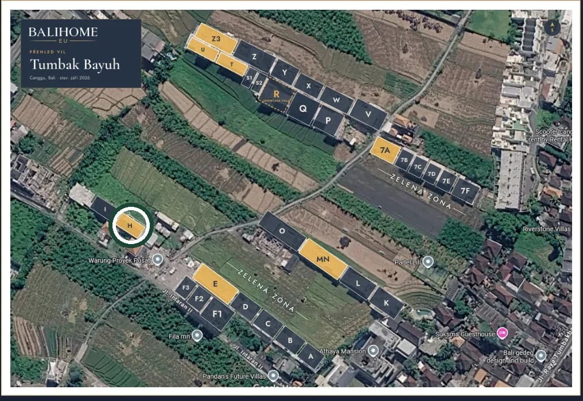The height and width of the screenshot is (401, 583).
Task: Click the compass icon on the map
Action: [552, 27]
